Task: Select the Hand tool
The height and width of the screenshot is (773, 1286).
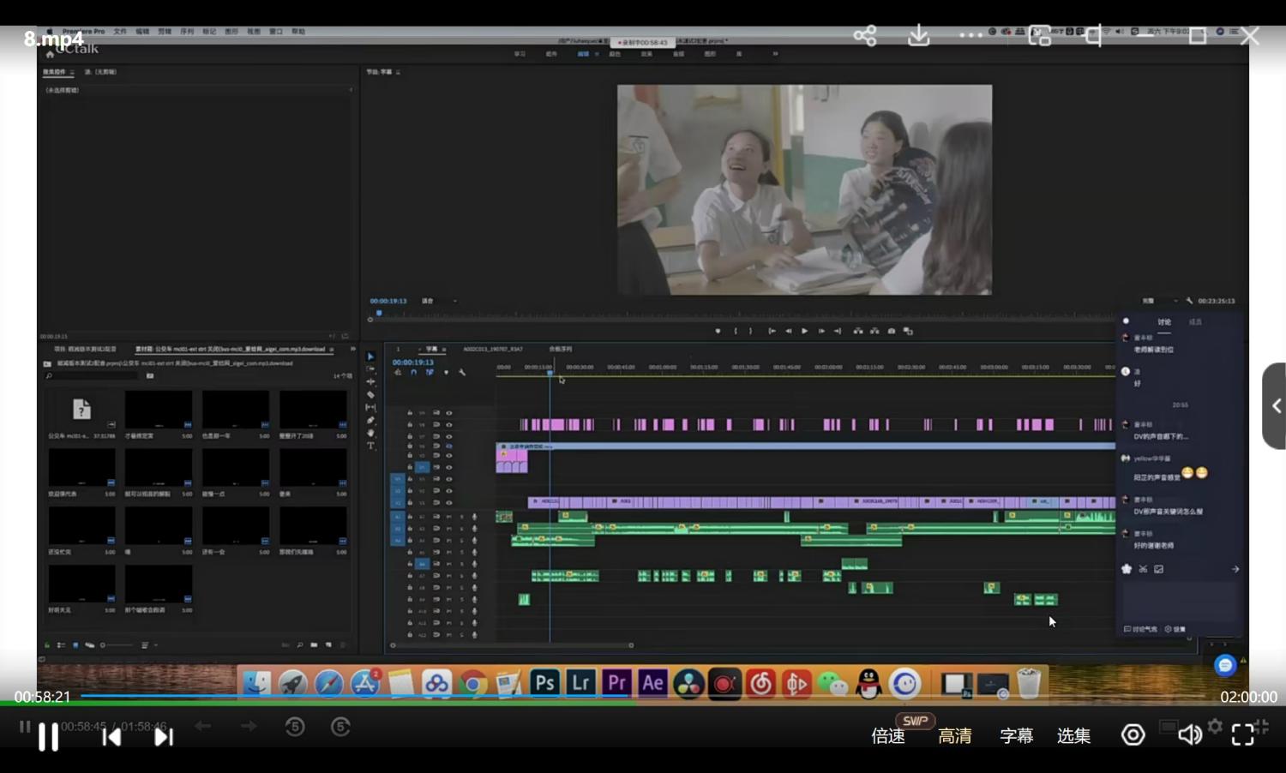Action: [370, 434]
